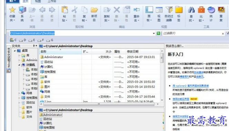This screenshot has height=131, width=229.
Task: Sort by the 修改日期 column header
Action: click(x=143, y=52)
